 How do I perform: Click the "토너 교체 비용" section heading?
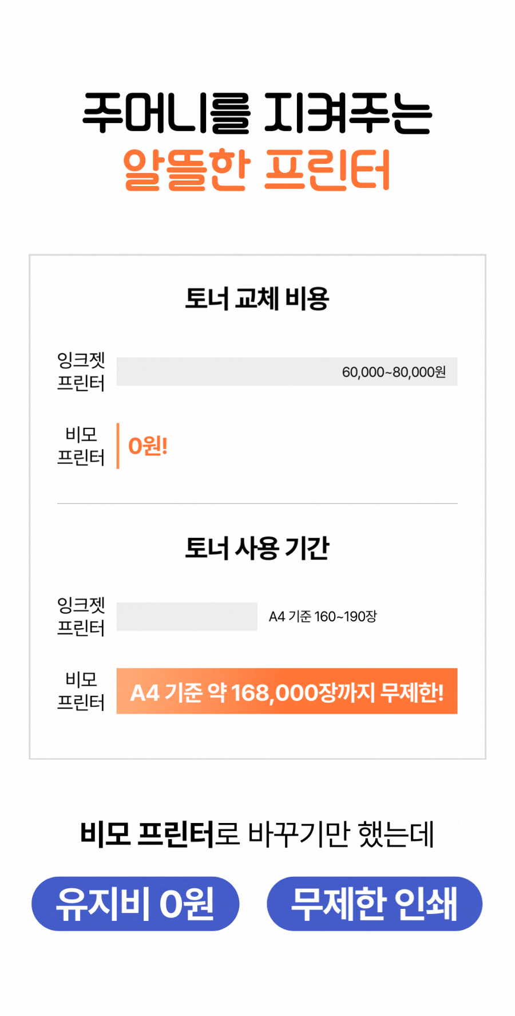(x=257, y=298)
